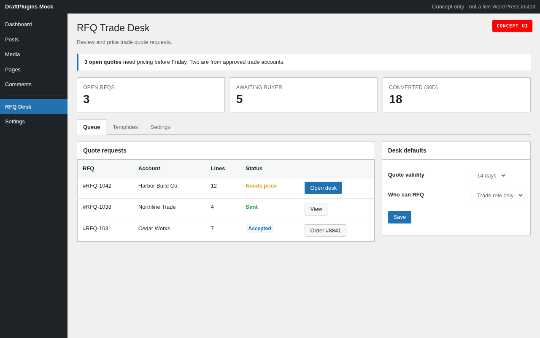Go to Posts in sidebar

[34, 39]
